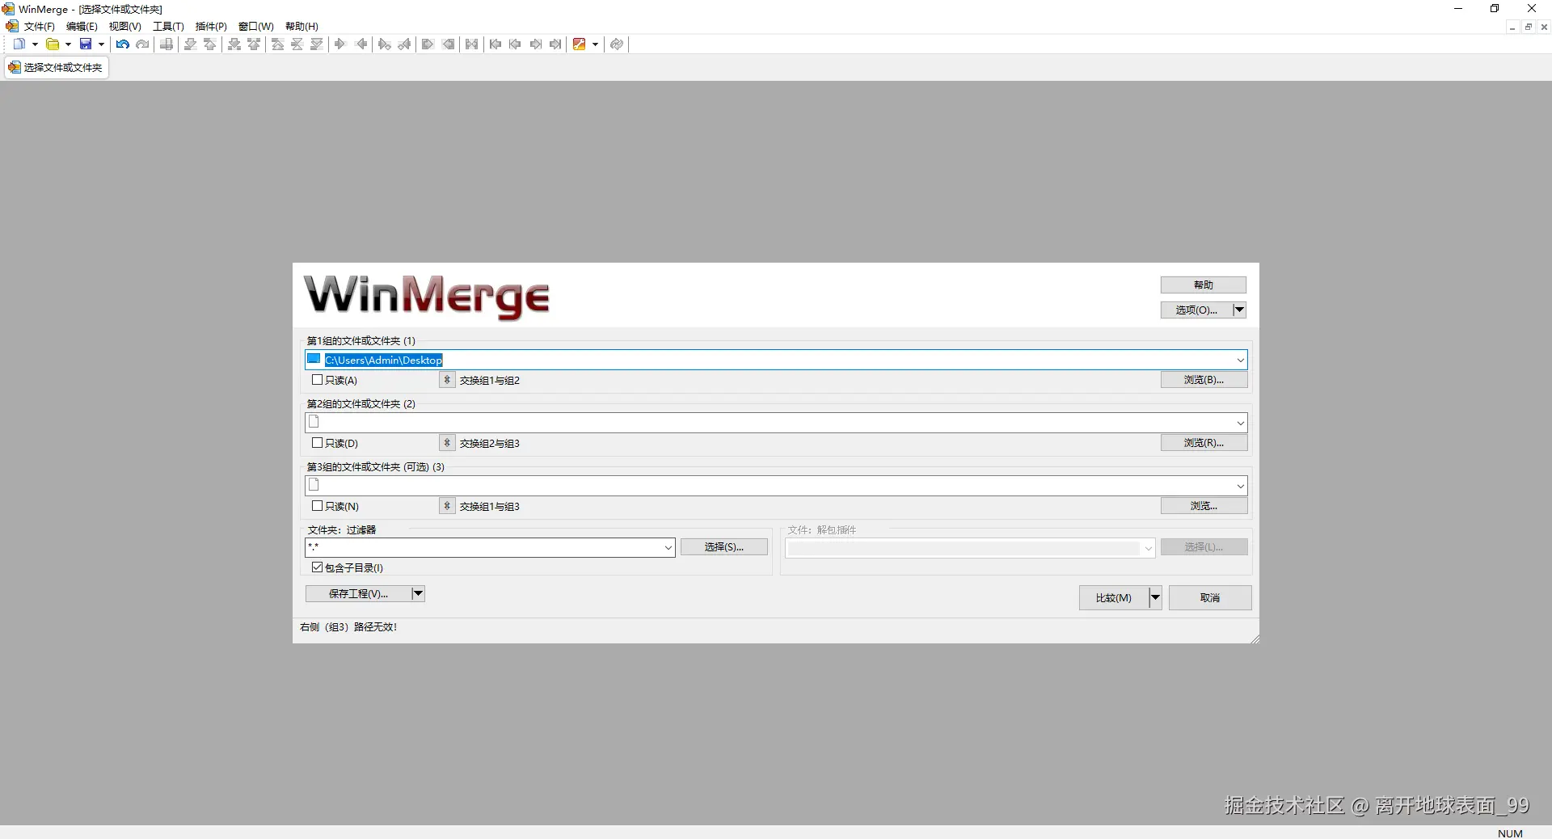This screenshot has width=1552, height=839.
Task: Click the Refresh toolbar icon
Action: tap(617, 44)
